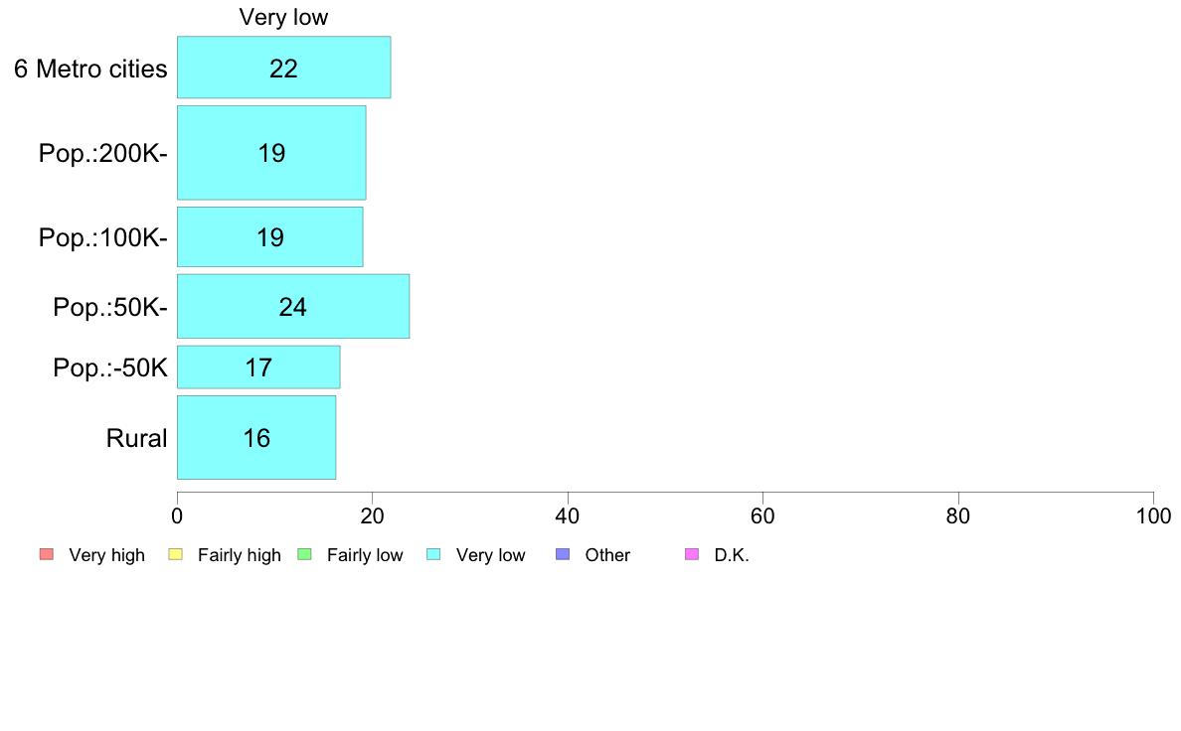The image size is (1181, 731).
Task: Select the Rural bar showing 16
Action: [256, 437]
